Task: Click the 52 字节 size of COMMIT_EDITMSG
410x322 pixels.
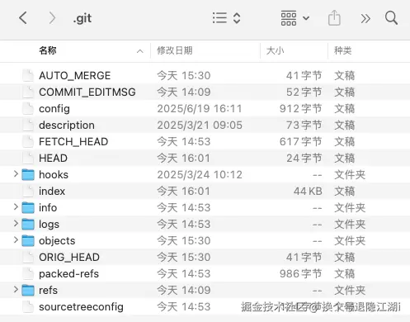Action: (304, 92)
